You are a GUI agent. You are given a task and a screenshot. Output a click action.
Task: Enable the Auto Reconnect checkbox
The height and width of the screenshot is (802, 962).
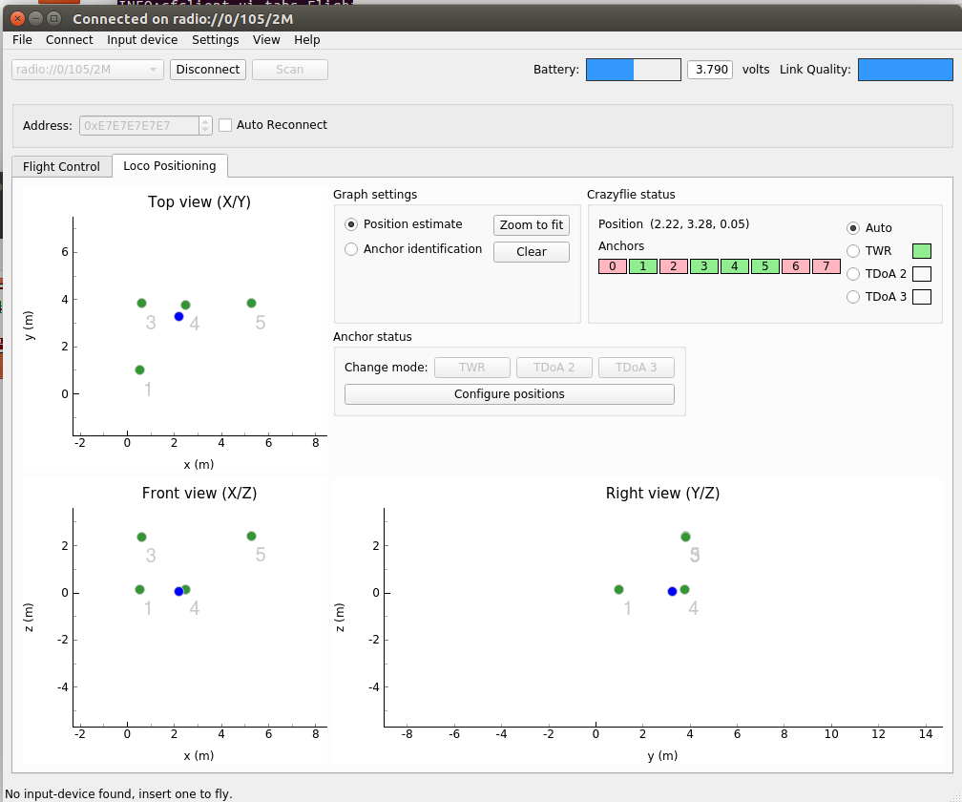tap(226, 125)
